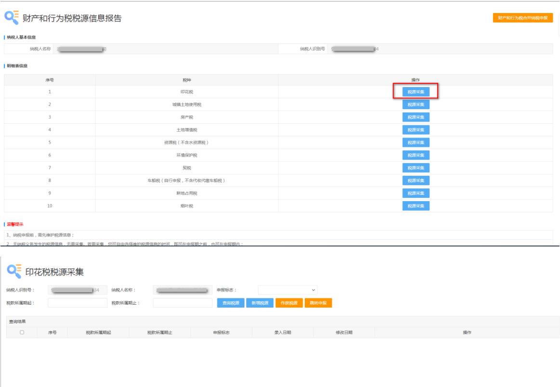
Task: Select 税源采集 for 资源税 row
Action: tap(416, 142)
